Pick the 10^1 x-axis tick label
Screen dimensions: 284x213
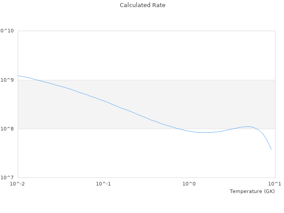click(x=275, y=184)
